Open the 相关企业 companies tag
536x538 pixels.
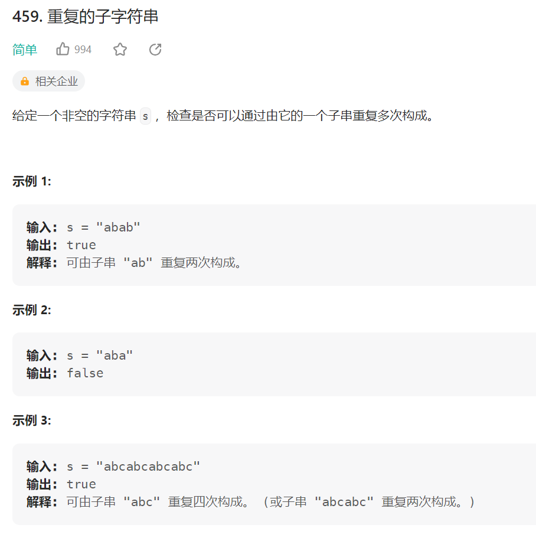[56, 81]
